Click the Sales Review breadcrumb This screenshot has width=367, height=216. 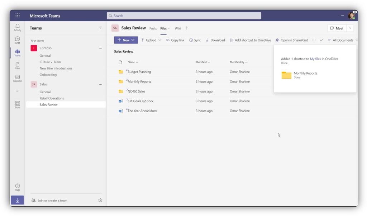124,51
